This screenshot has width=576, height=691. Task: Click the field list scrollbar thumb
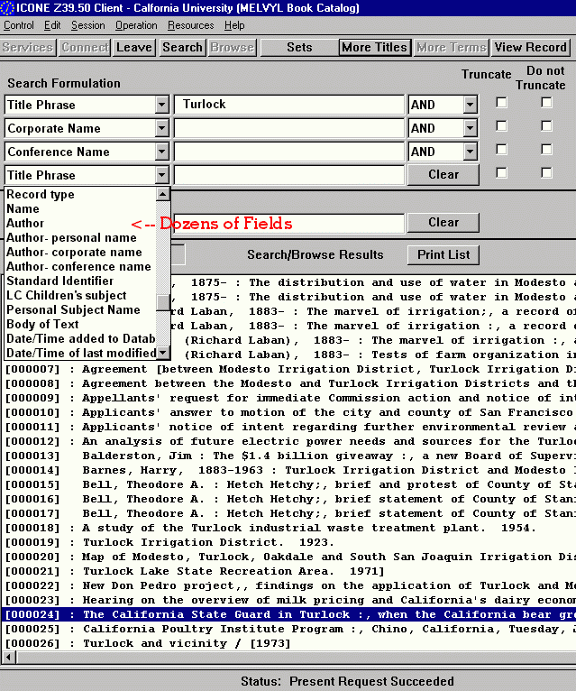coord(163,302)
